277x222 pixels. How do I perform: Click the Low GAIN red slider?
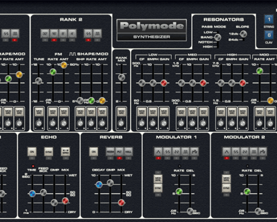[x=164, y=83]
